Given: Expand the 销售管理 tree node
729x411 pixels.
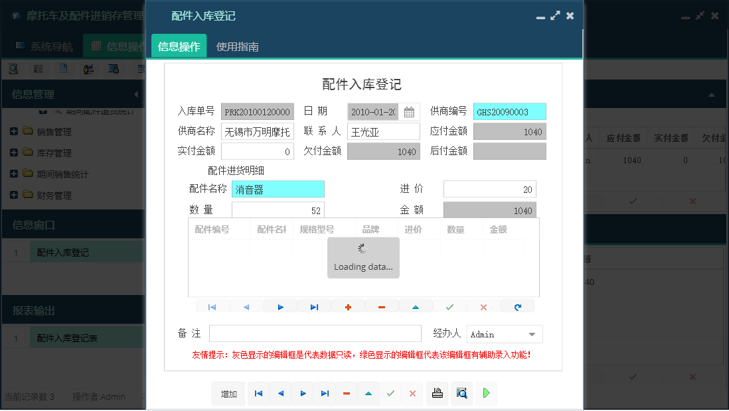Looking at the screenshot, I should click(13, 131).
